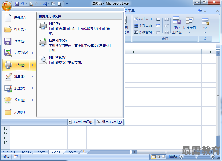Choose Save (保存) in Office menu
Viewport: 222px width, 161px height.
click(19, 41)
